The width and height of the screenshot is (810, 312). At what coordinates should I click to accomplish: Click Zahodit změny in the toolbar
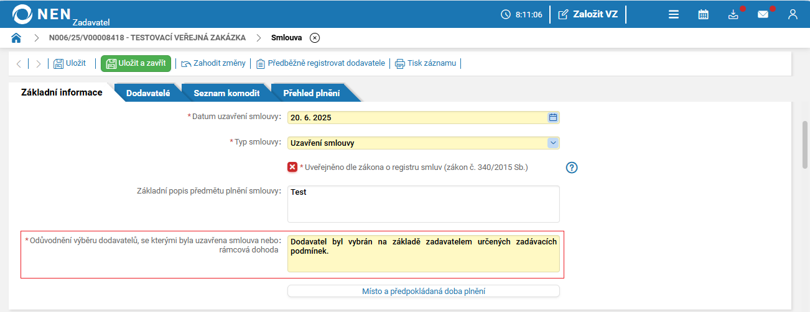coord(215,63)
